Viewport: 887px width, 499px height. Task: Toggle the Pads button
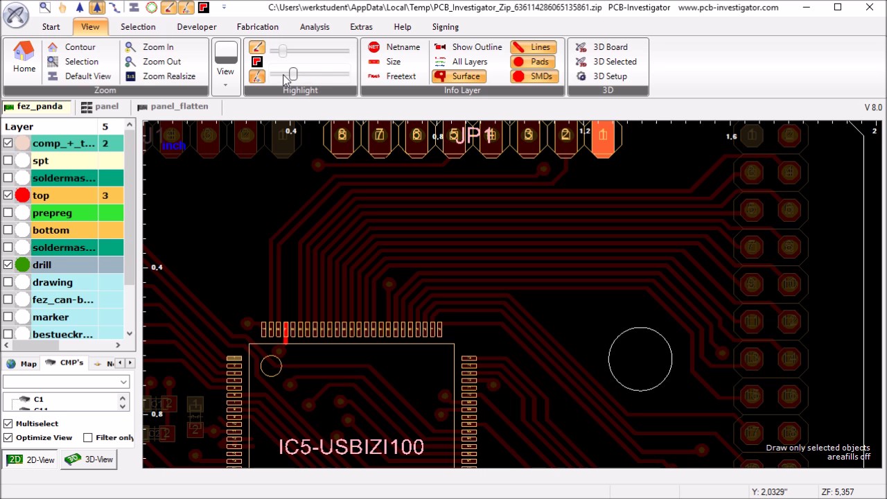point(533,62)
